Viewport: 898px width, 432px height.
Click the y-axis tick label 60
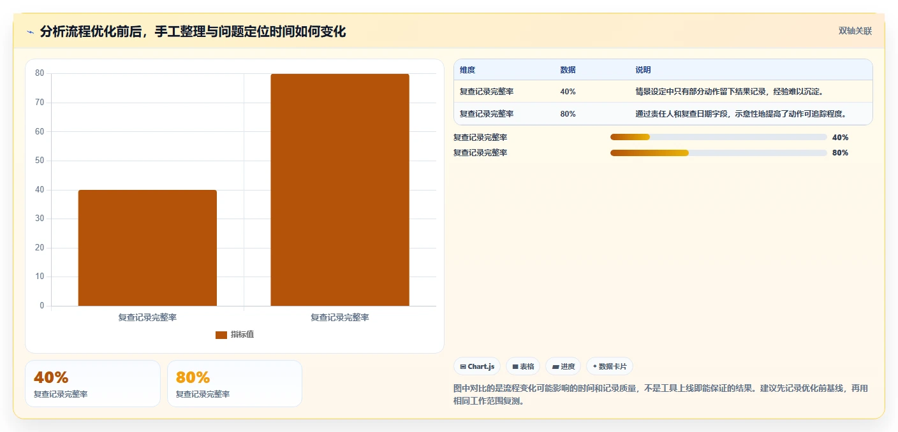point(40,131)
